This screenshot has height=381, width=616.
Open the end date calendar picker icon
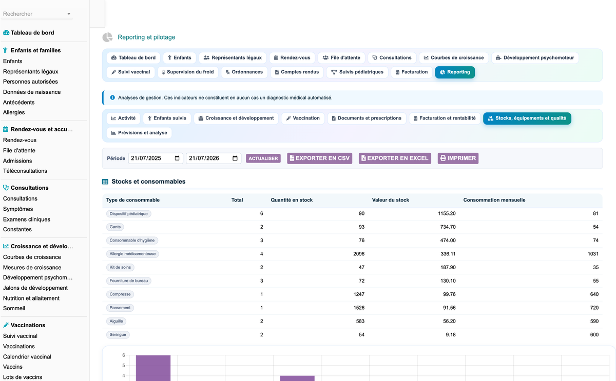click(235, 158)
